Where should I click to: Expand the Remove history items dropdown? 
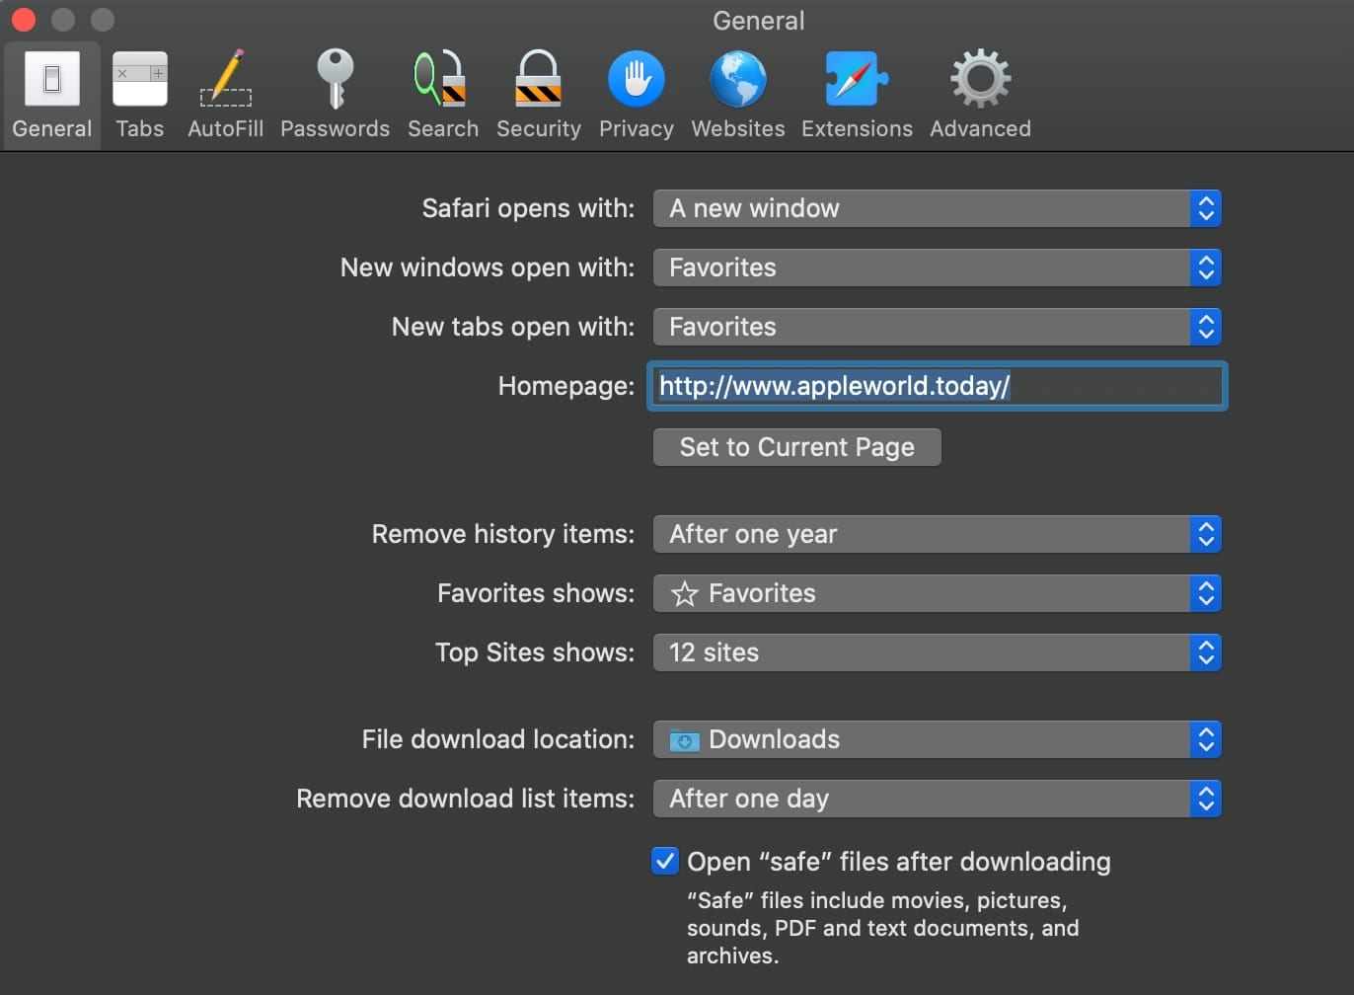click(937, 534)
